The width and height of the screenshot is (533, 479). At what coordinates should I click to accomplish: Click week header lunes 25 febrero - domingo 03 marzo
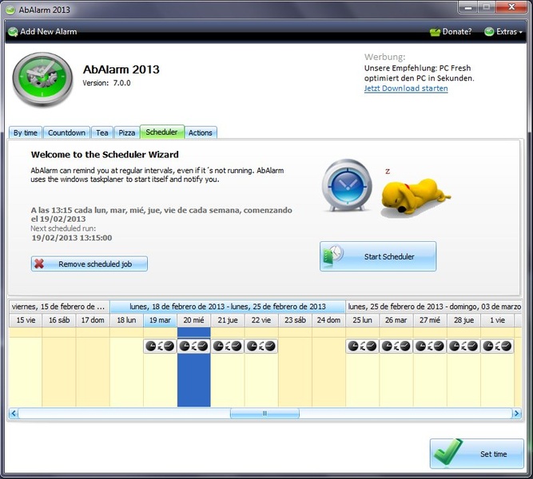click(434, 307)
